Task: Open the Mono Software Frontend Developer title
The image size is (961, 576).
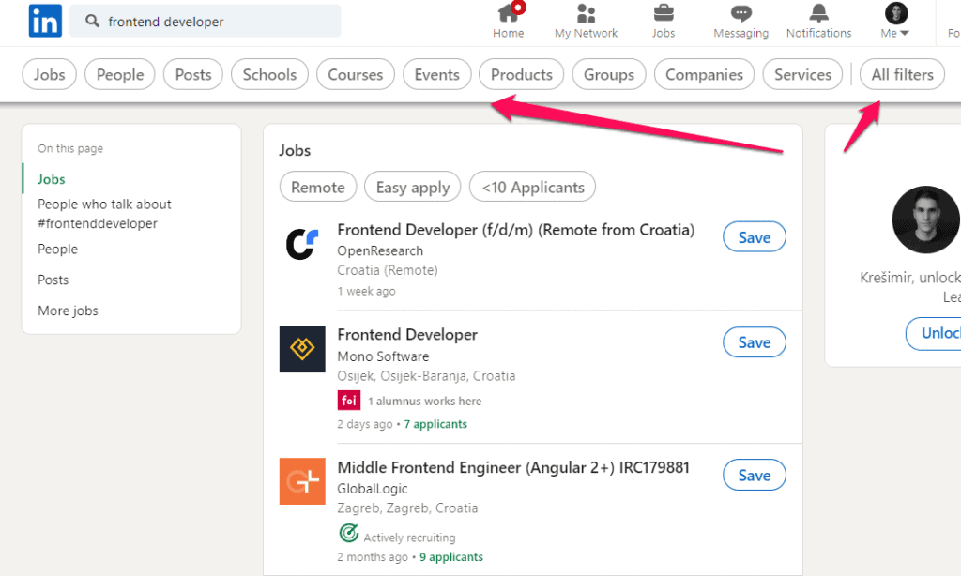Action: click(x=407, y=335)
